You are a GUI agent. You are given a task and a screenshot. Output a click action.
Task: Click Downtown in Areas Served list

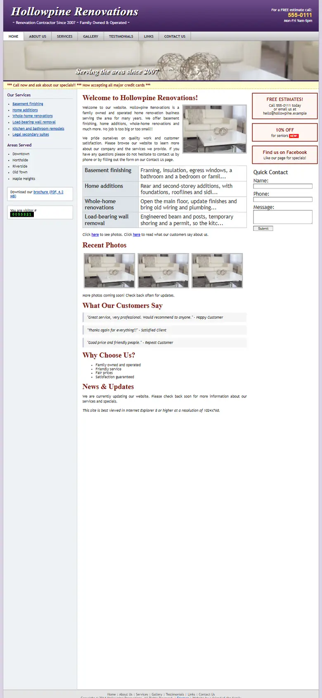click(x=21, y=154)
